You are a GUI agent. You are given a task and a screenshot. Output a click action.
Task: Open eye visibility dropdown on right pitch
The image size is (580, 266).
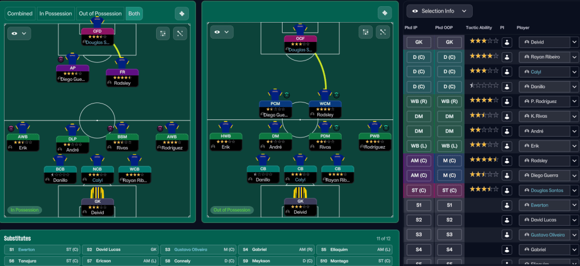[222, 32]
